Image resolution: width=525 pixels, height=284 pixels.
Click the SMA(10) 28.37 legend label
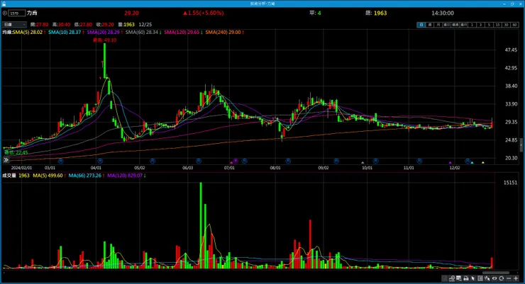[x=65, y=33]
